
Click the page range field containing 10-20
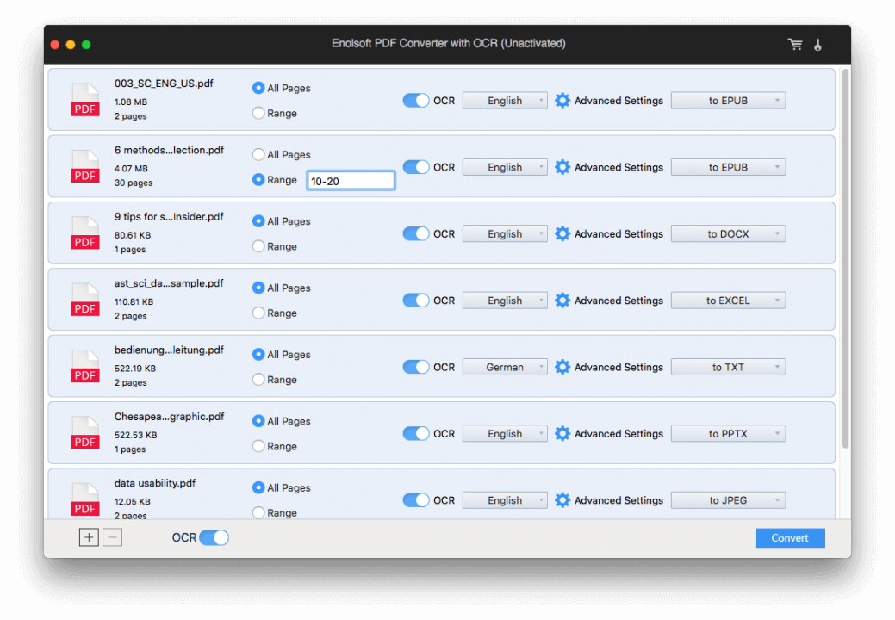(351, 180)
